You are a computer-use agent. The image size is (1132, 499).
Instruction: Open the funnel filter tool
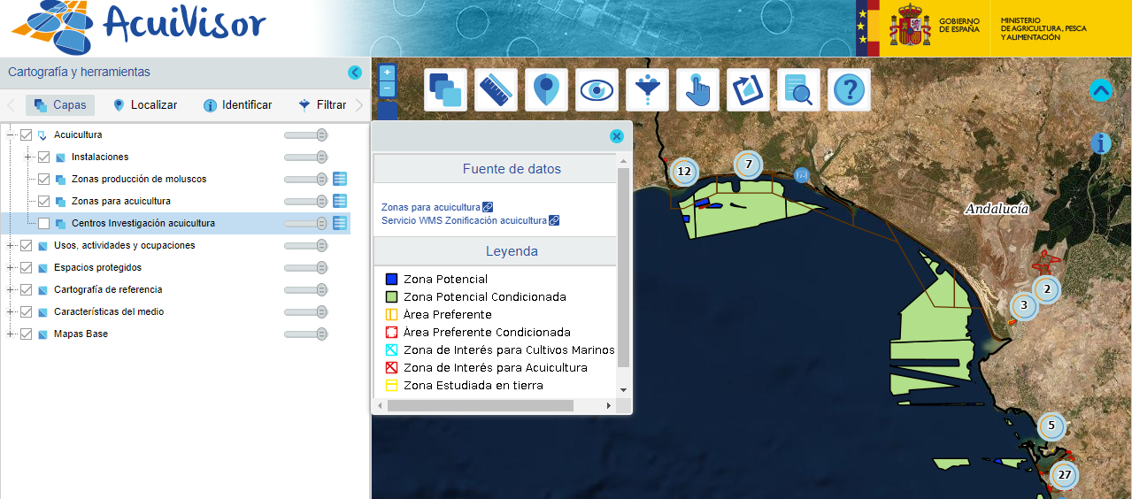point(647,89)
